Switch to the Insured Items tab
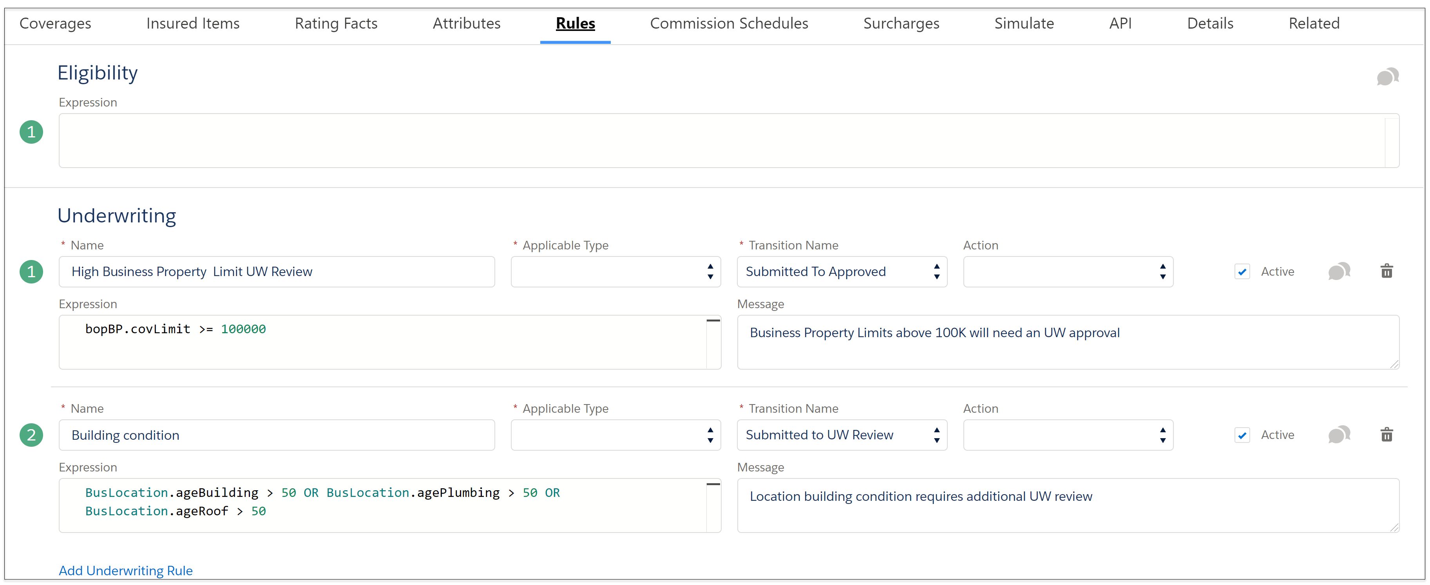Viewport: 1430px width, 585px height. 193,23
